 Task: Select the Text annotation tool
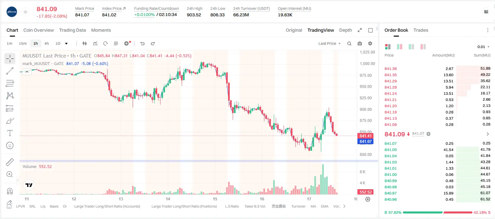(10, 133)
